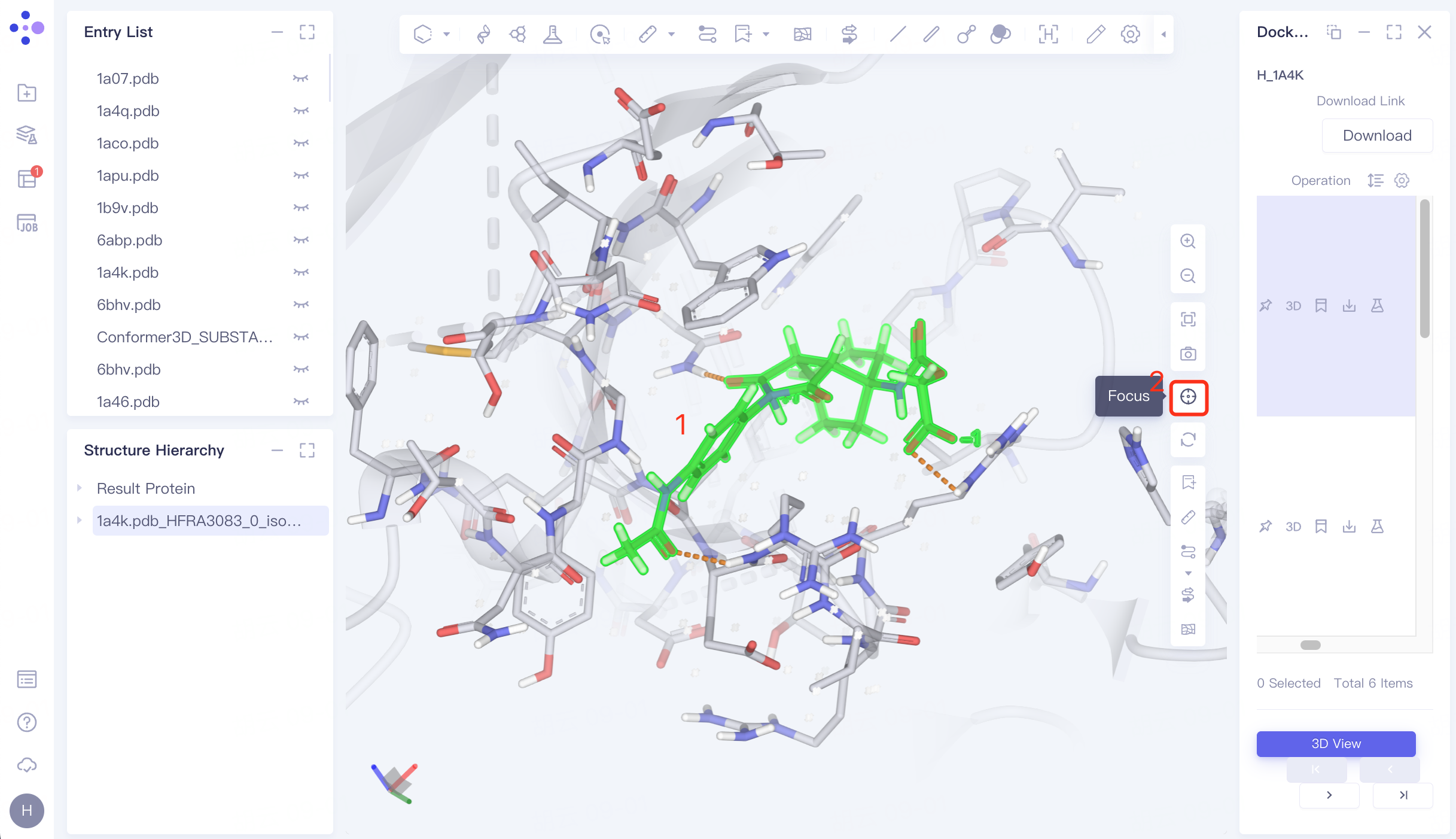Open the JOB panel in left sidebar
This screenshot has width=1456, height=839.
tap(27, 223)
